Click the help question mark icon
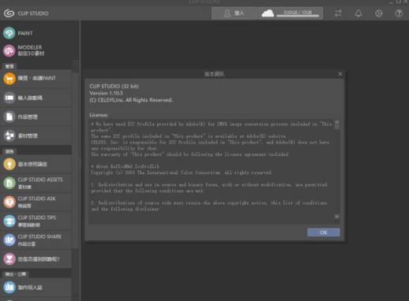This screenshot has height=301, width=409. tap(399, 13)
